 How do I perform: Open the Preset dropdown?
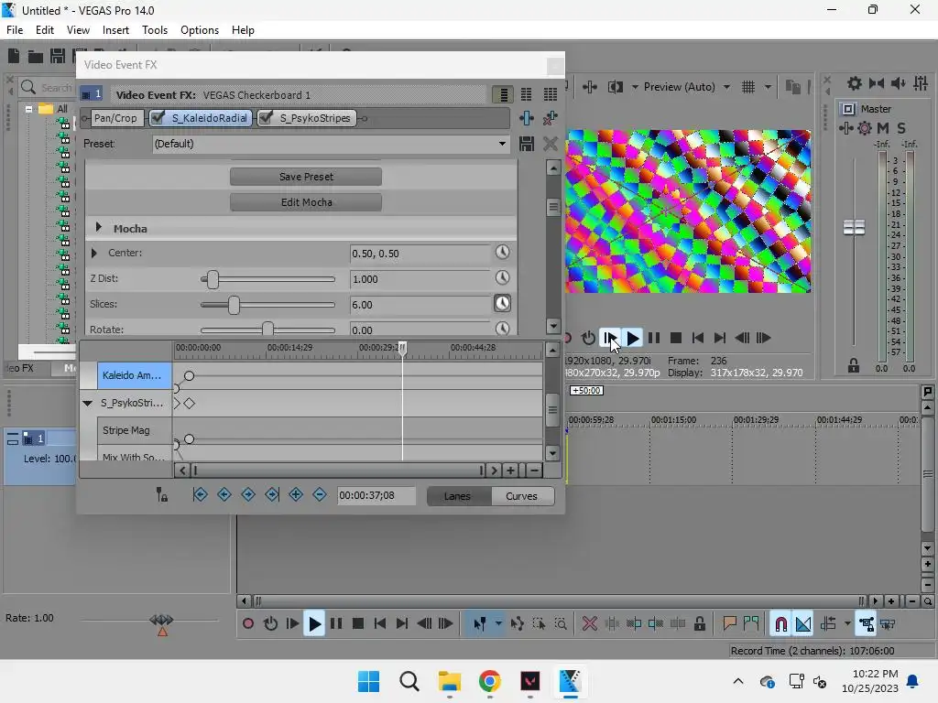tap(502, 144)
